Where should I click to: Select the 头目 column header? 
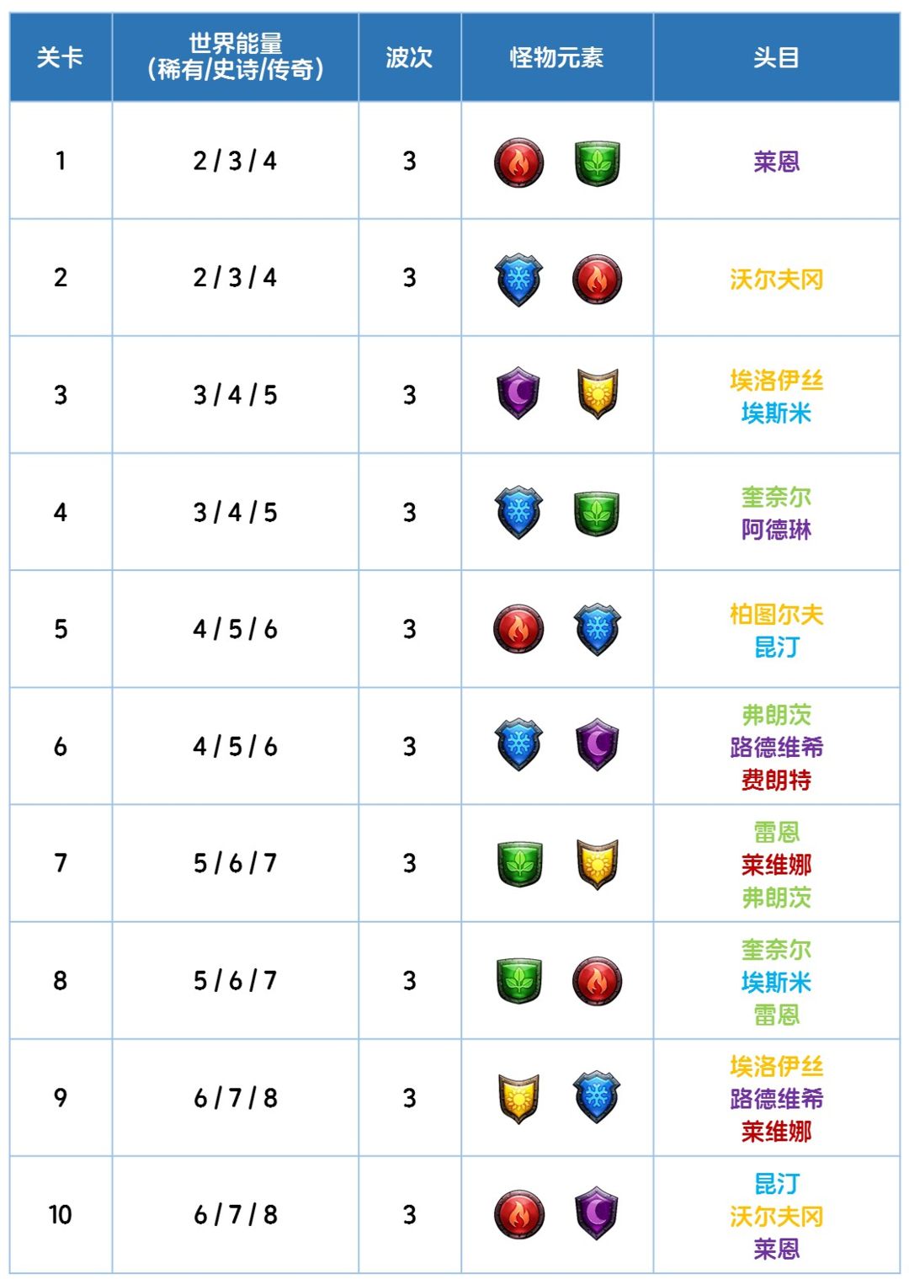pos(776,57)
